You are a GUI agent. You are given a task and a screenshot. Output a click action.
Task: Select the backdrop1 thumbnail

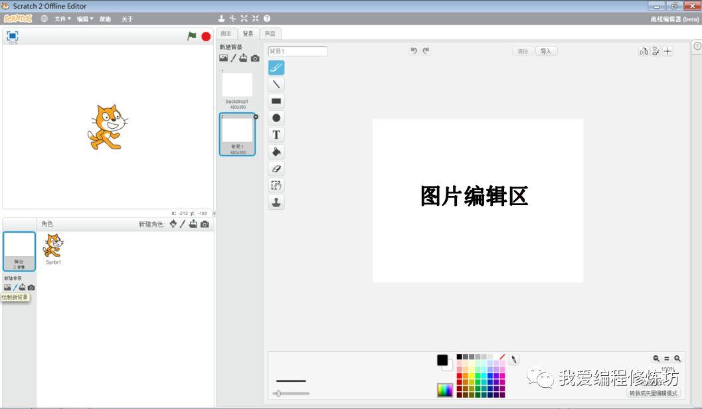(237, 89)
